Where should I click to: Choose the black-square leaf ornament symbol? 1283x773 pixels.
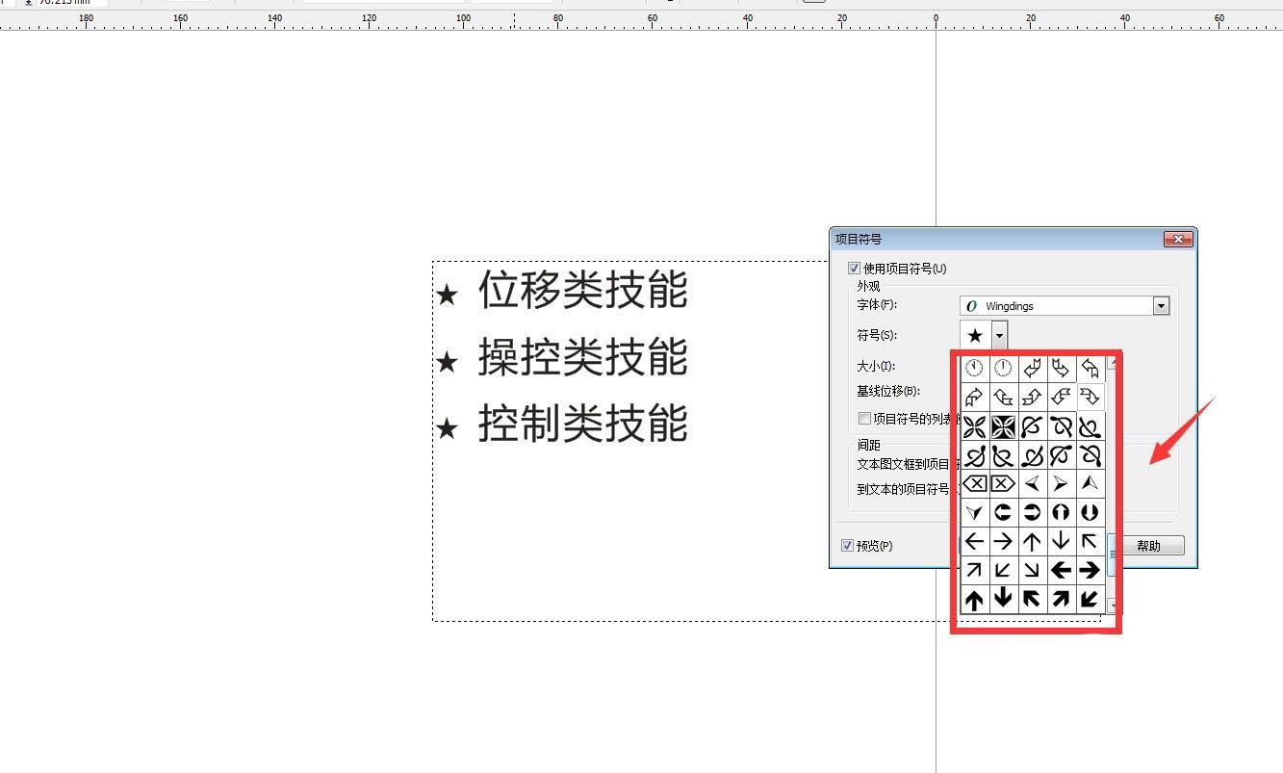pyautogui.click(x=1003, y=426)
